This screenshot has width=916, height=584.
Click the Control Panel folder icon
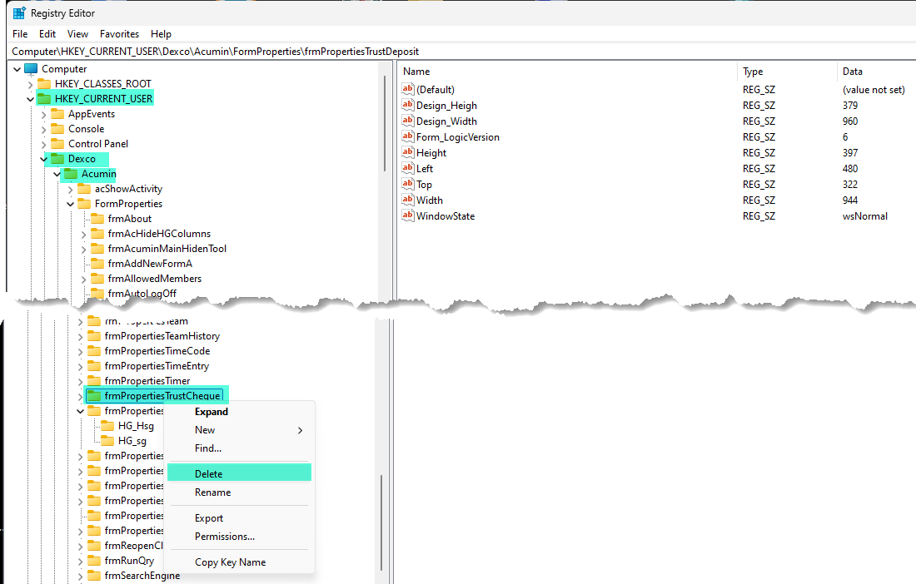(57, 144)
